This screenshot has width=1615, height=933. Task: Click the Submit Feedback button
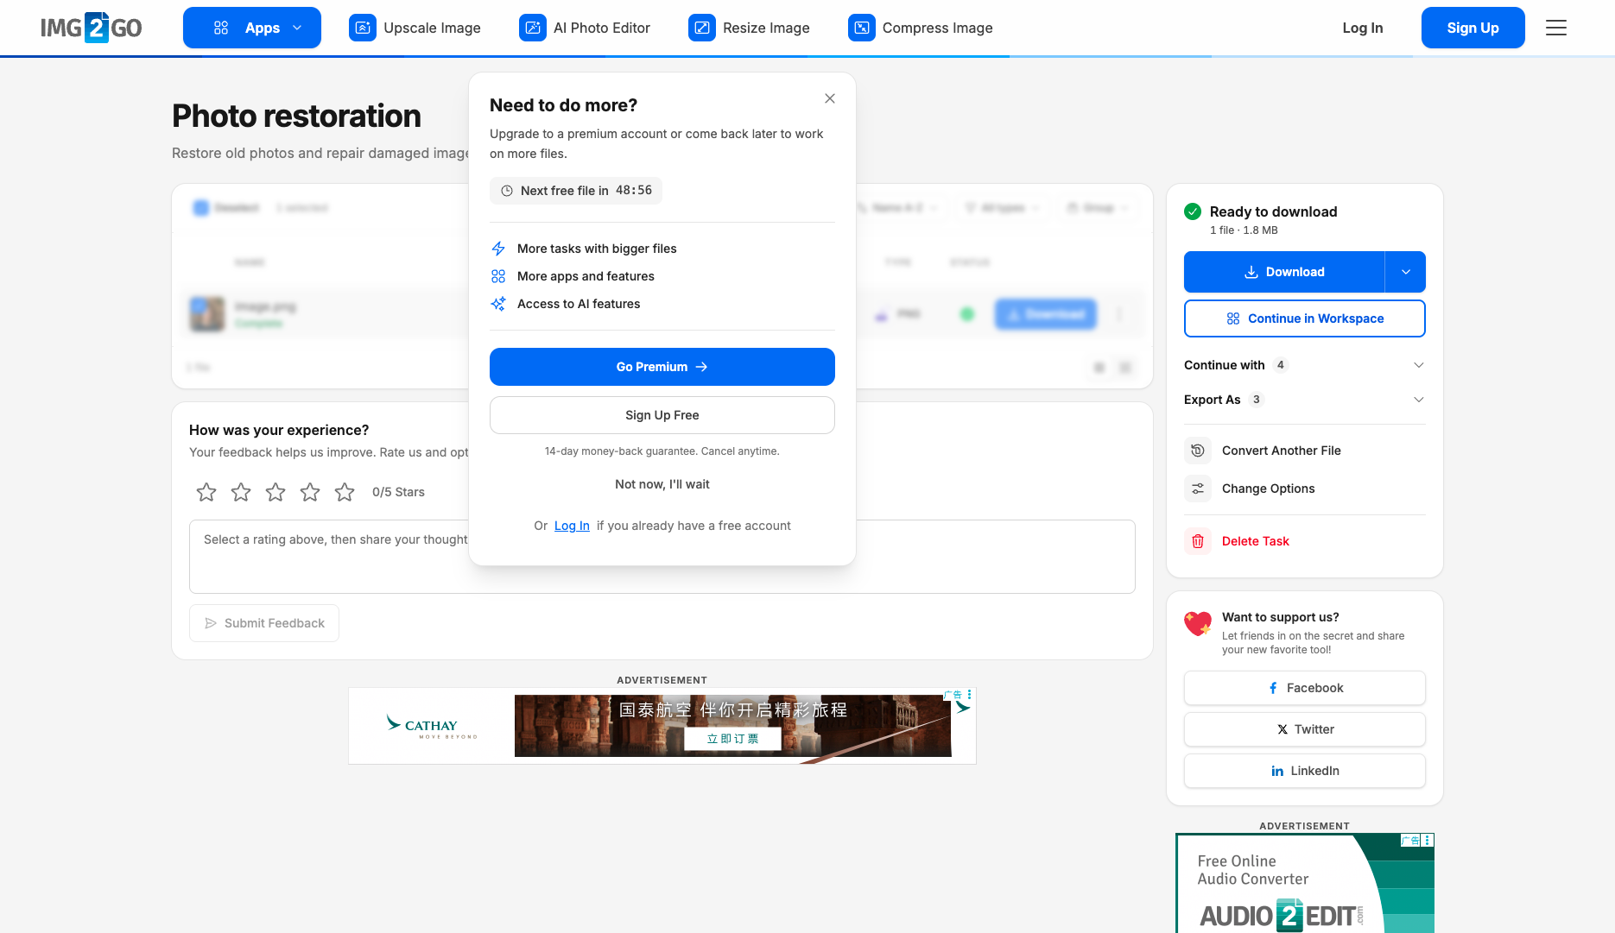click(264, 623)
